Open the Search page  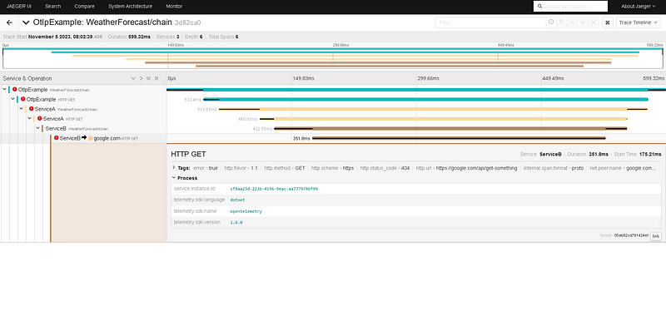click(52, 7)
